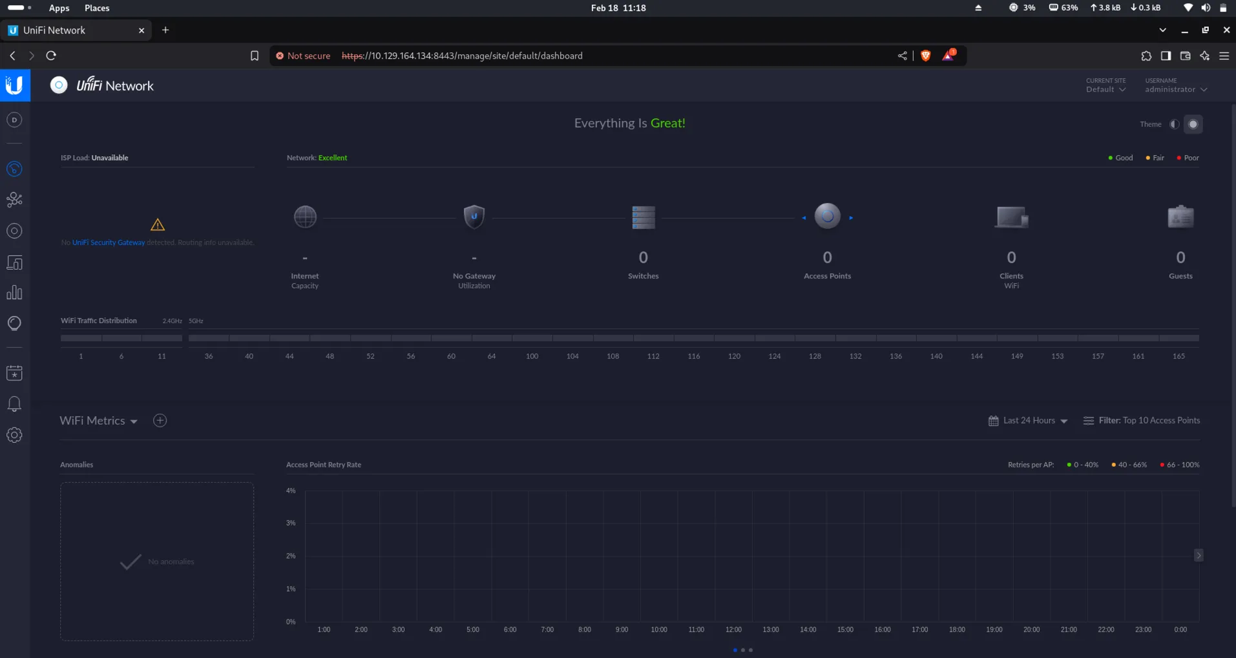Click the Switches label

click(644, 276)
